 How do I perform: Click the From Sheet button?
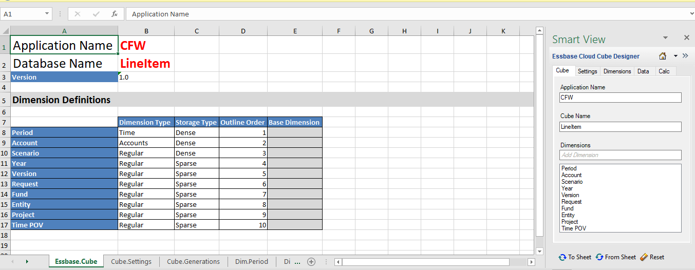pos(615,257)
